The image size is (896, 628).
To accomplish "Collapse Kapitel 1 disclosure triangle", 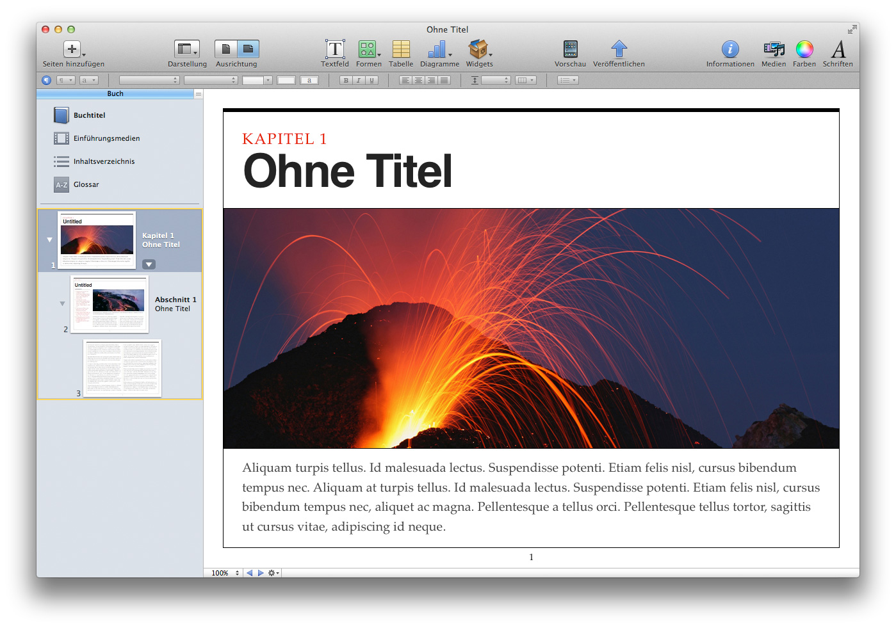I will pyautogui.click(x=49, y=239).
